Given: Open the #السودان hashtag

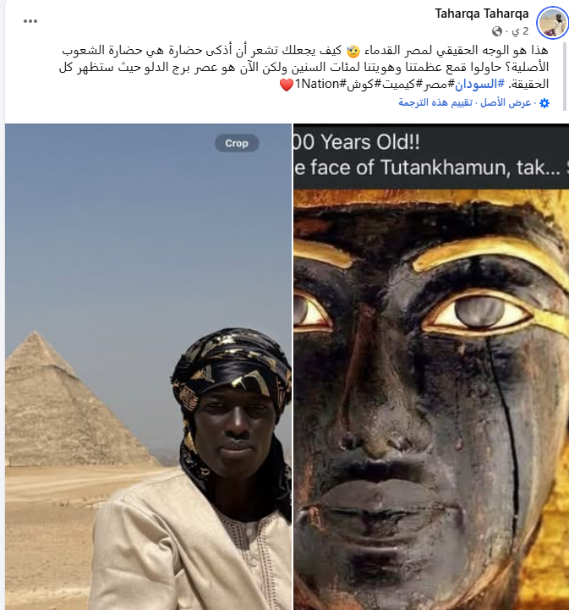Looking at the screenshot, I should [479, 84].
